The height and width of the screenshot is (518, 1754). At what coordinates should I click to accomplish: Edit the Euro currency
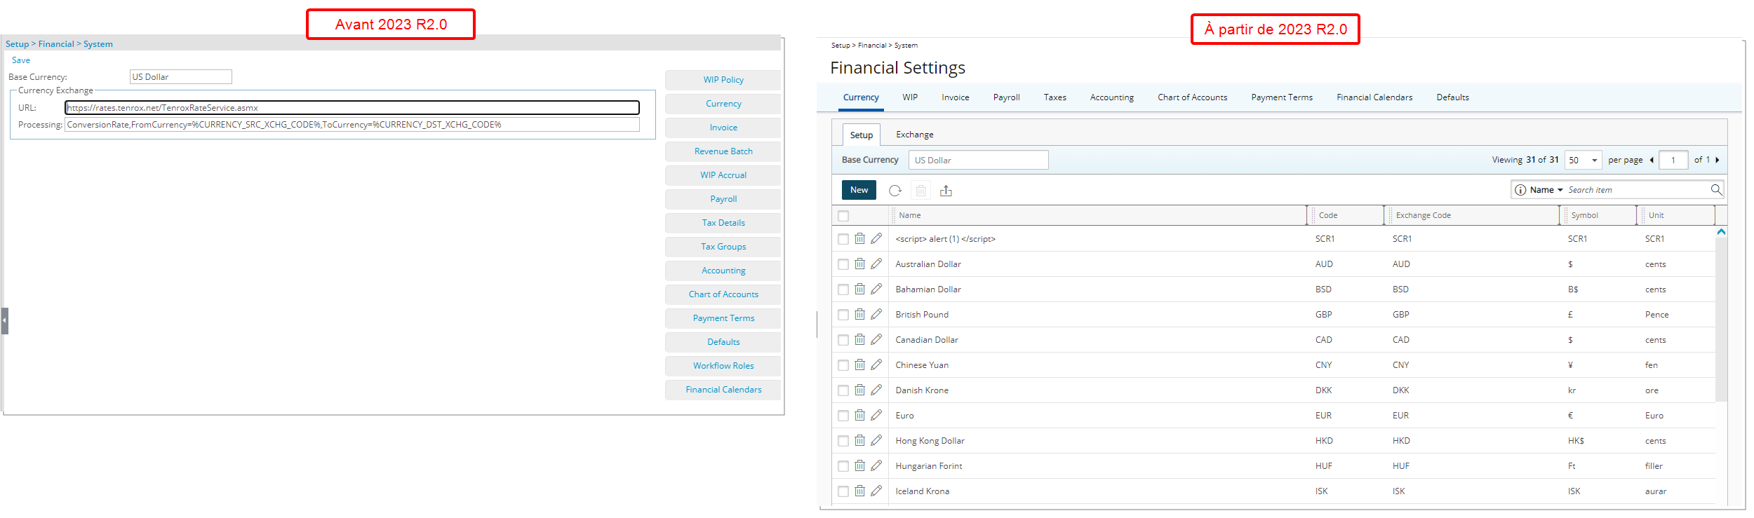pyautogui.click(x=876, y=415)
